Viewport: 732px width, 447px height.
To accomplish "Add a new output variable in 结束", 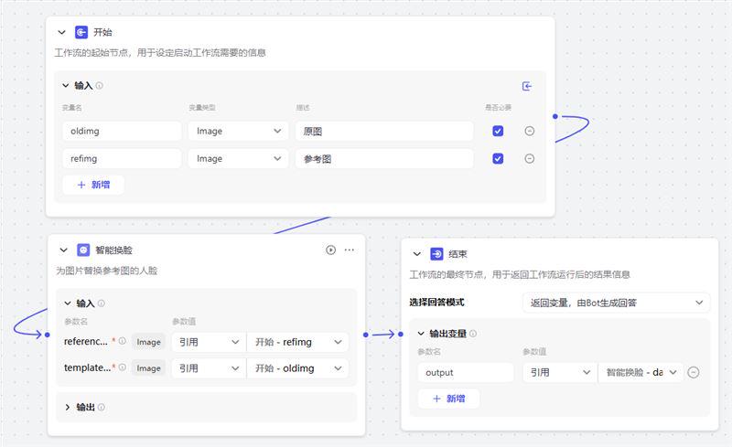I will [448, 399].
